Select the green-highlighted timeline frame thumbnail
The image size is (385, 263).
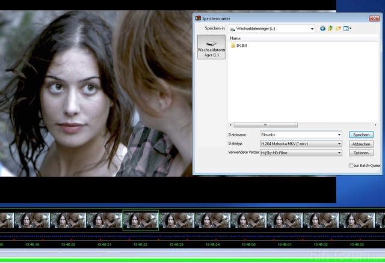pos(140,220)
